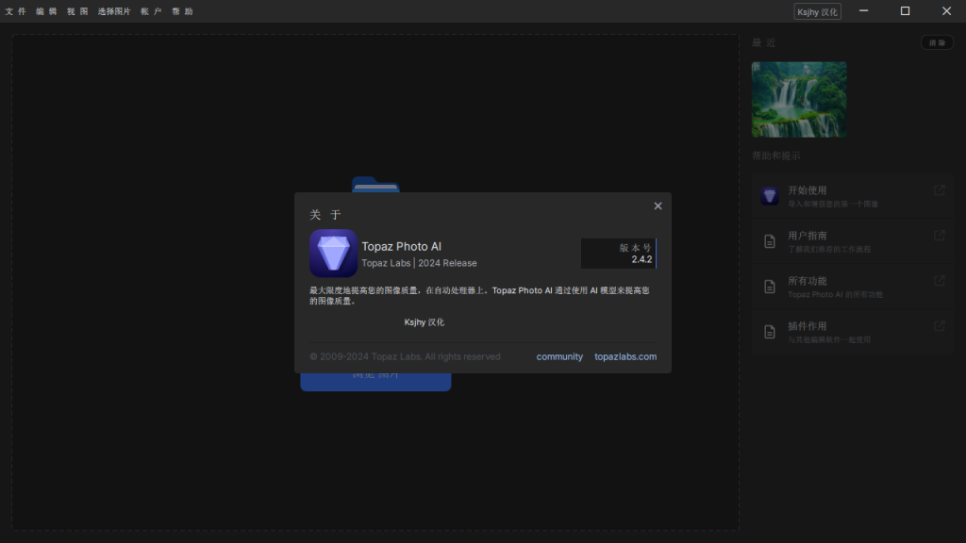Image resolution: width=966 pixels, height=543 pixels.
Task: Click the document icon beside 用户指南
Action: [770, 241]
